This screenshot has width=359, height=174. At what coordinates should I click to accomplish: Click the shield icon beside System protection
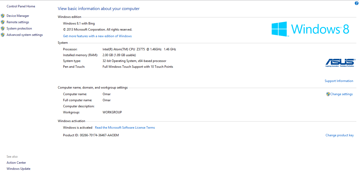coord(3,28)
